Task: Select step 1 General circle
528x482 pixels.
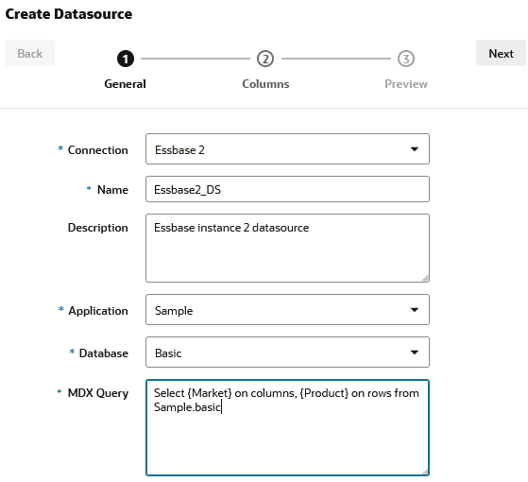Action: click(126, 59)
